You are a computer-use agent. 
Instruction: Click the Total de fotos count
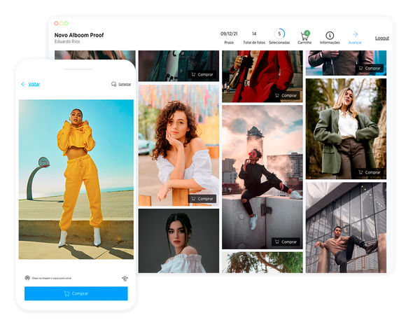tap(254, 34)
